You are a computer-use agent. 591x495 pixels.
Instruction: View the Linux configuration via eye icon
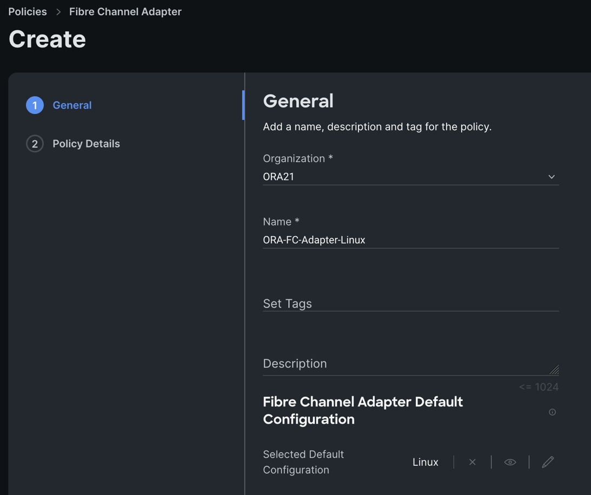tap(510, 462)
